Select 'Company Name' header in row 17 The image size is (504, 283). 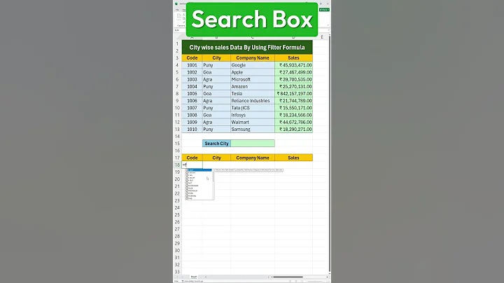coord(253,158)
